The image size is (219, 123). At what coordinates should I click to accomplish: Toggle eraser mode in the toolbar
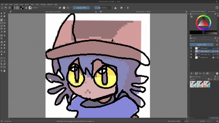(x=60, y=8)
